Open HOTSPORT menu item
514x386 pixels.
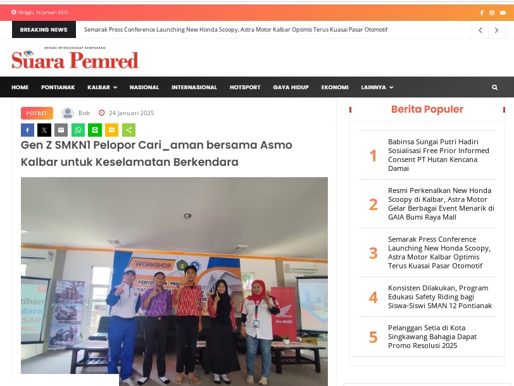(x=245, y=87)
